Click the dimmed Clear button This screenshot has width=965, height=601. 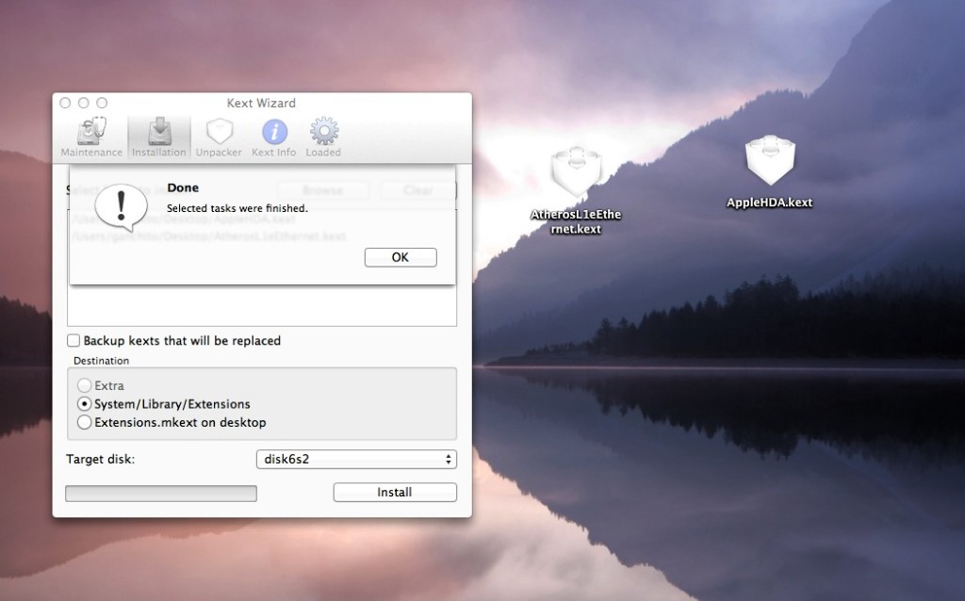[x=417, y=190]
